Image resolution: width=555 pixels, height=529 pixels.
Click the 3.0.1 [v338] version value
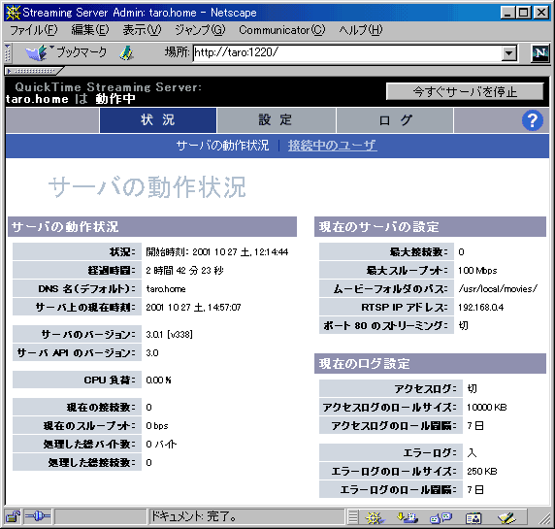coord(169,334)
